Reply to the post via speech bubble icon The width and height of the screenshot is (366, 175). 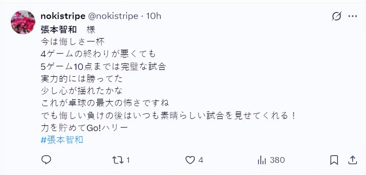46,160
